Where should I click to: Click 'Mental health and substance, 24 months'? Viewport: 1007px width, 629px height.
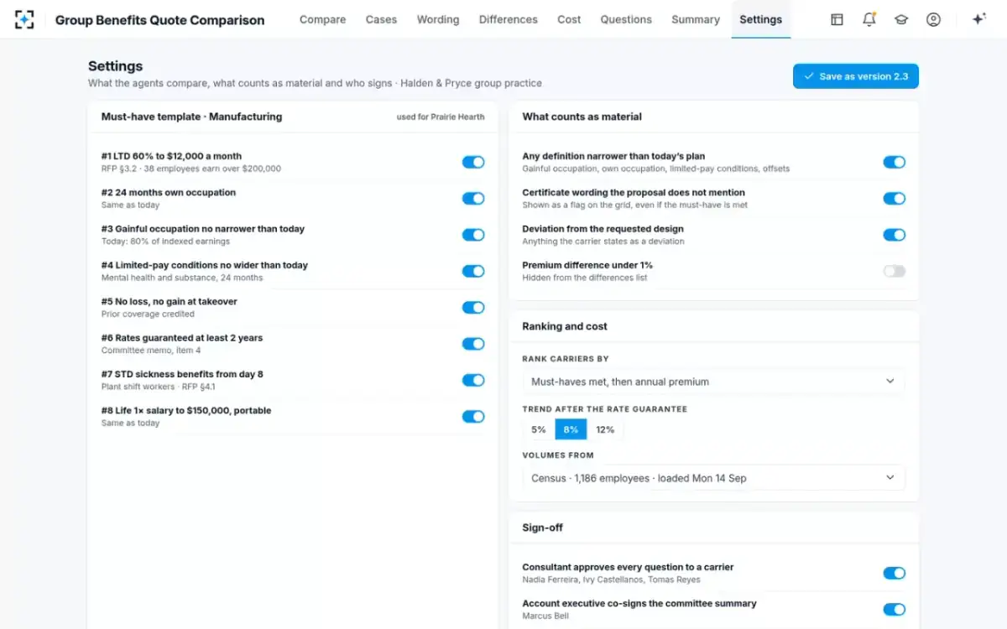pos(182,278)
